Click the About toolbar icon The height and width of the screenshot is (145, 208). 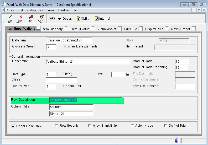click(x=41, y=17)
